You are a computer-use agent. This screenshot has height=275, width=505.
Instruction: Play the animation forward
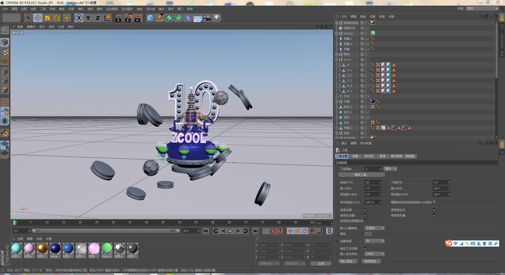point(231,231)
